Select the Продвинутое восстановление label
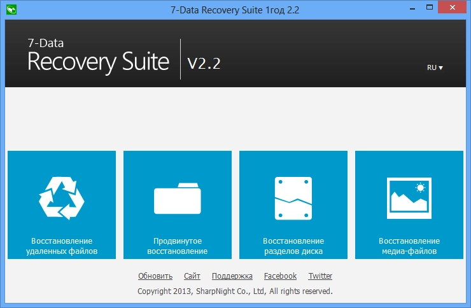This screenshot has width=471, height=308. pyautogui.click(x=178, y=246)
